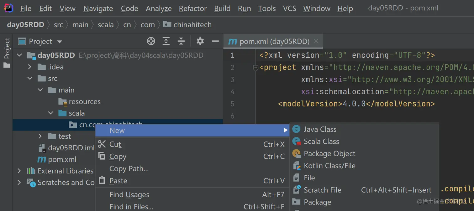474x211 pixels.
Task: Click the day05RDD.iml file icon
Action: [42, 148]
